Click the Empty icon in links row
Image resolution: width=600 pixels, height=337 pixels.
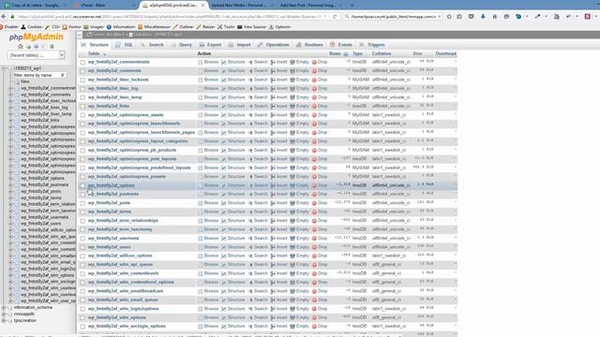tap(292, 106)
